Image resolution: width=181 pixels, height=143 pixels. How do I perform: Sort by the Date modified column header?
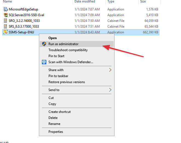click(85, 2)
